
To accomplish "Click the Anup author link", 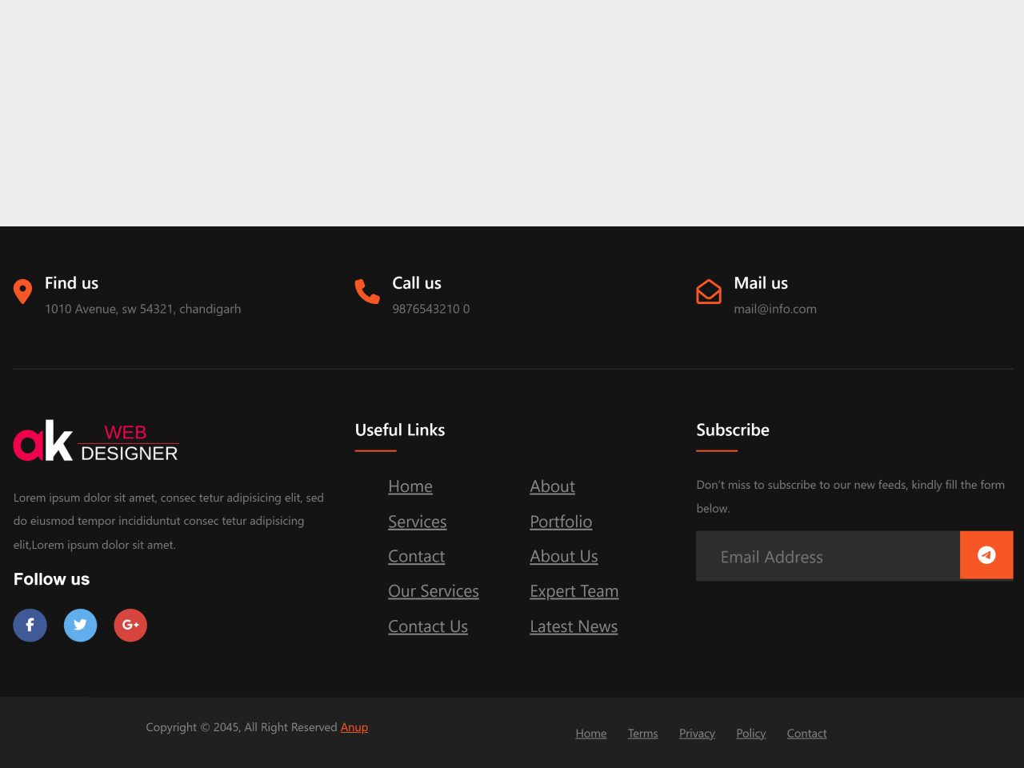I will click(354, 727).
